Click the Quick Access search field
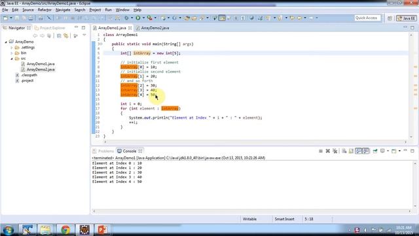The image size is (419, 236). click(x=367, y=18)
